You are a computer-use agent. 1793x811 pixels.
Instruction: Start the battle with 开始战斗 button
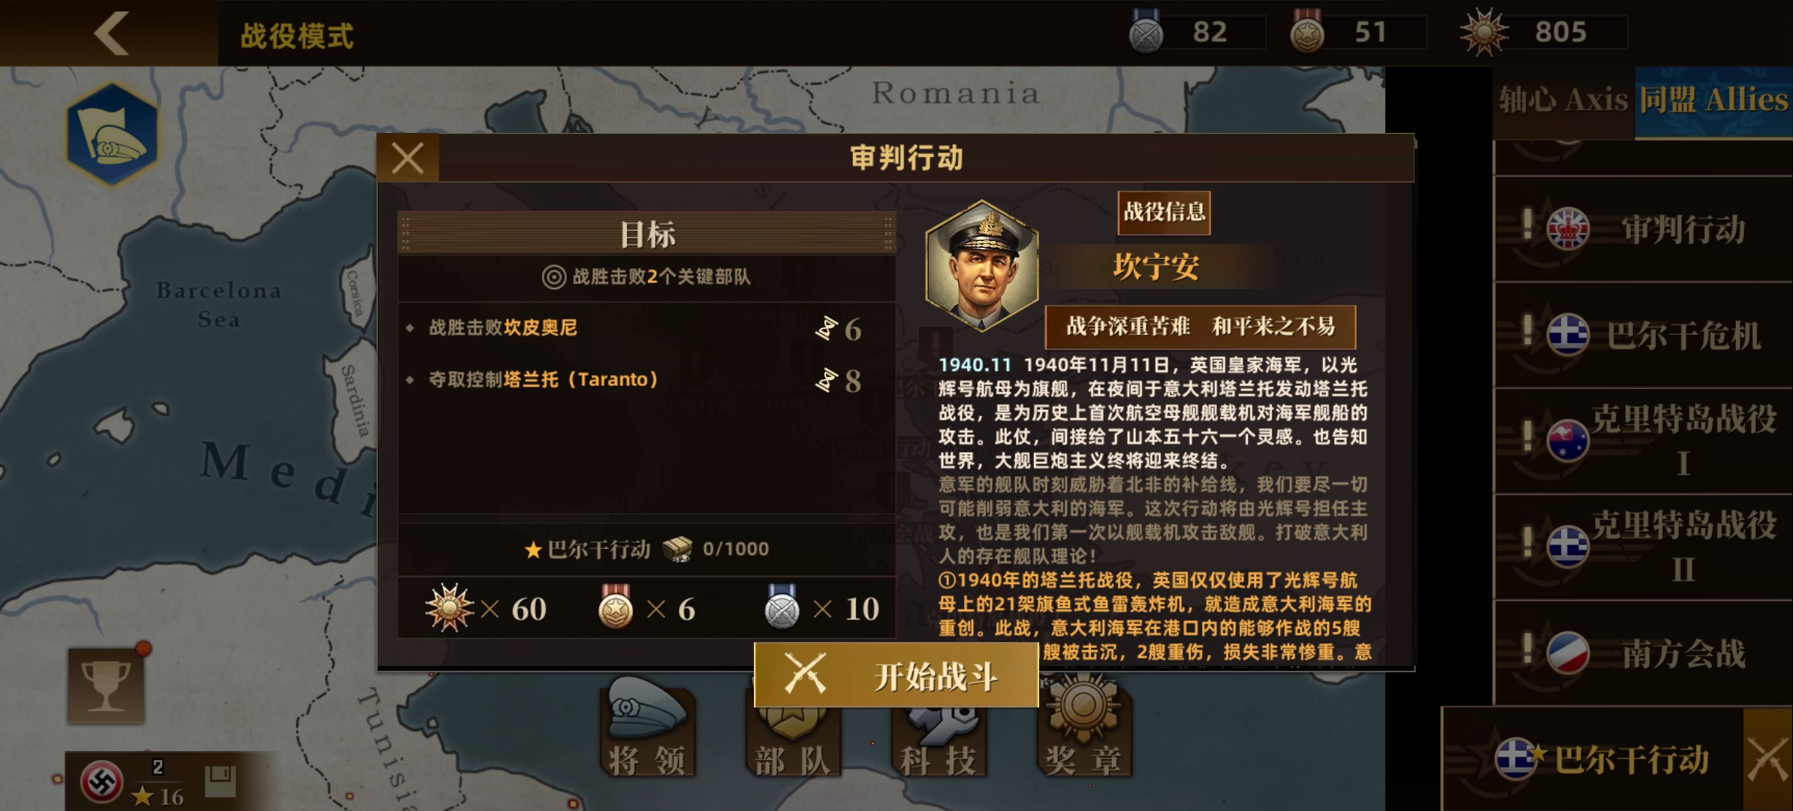click(896, 676)
